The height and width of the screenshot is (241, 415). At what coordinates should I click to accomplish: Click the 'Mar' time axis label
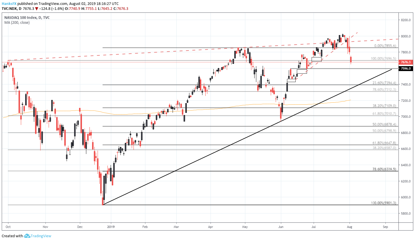pos(176,227)
